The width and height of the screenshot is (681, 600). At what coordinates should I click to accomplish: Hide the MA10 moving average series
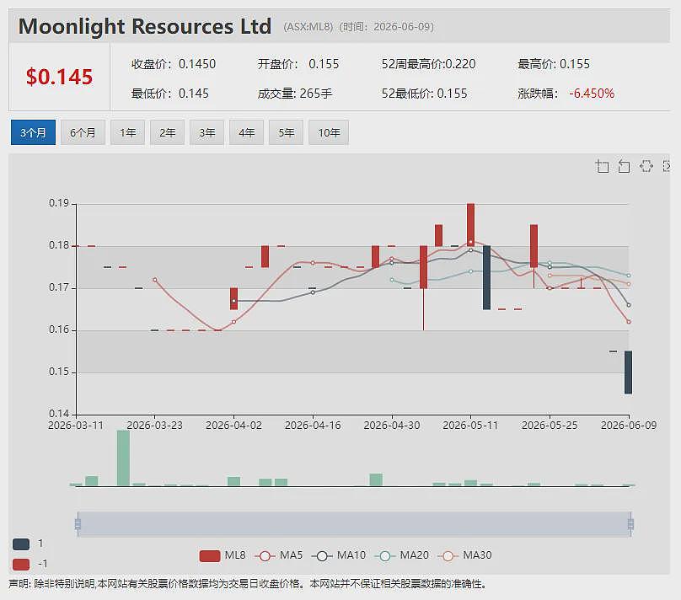[x=339, y=555]
